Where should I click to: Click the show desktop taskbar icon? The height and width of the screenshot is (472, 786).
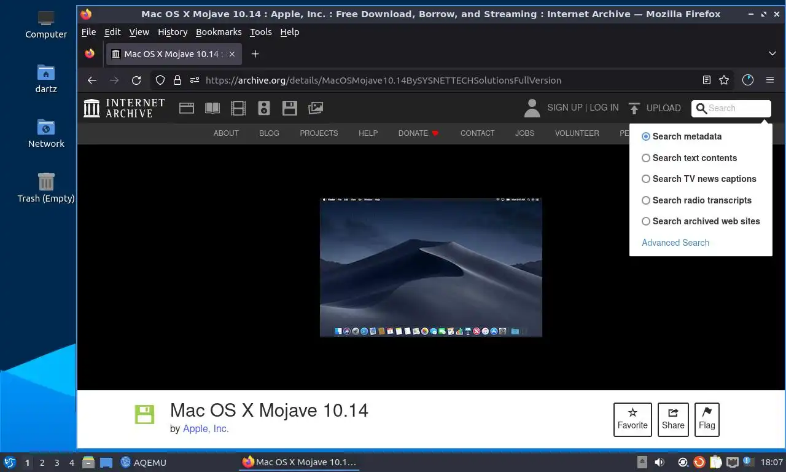106,462
